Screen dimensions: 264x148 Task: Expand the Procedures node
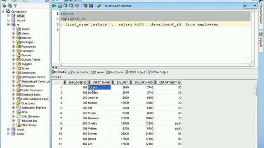13,46
